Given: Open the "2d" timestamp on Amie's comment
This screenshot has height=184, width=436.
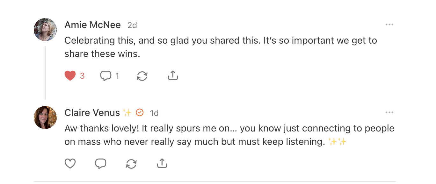Looking at the screenshot, I should [x=132, y=25].
